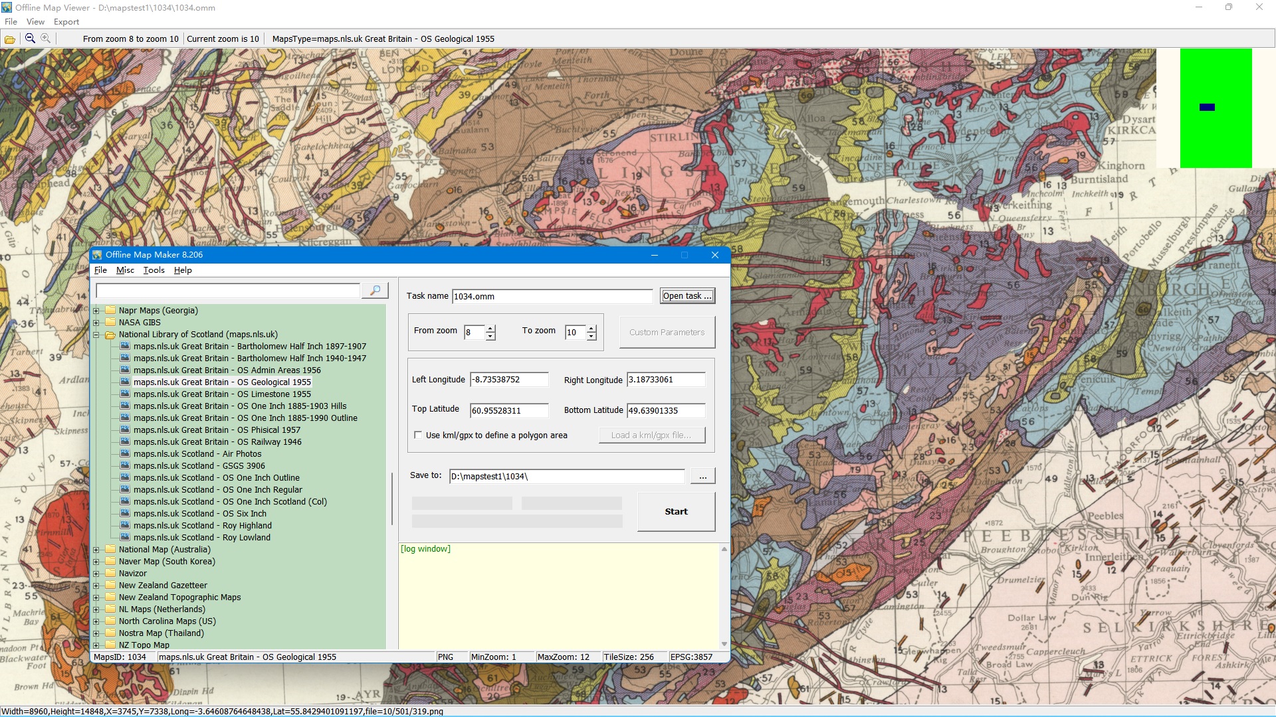The image size is (1276, 717).
Task: Click the Open task ... button
Action: (x=687, y=296)
